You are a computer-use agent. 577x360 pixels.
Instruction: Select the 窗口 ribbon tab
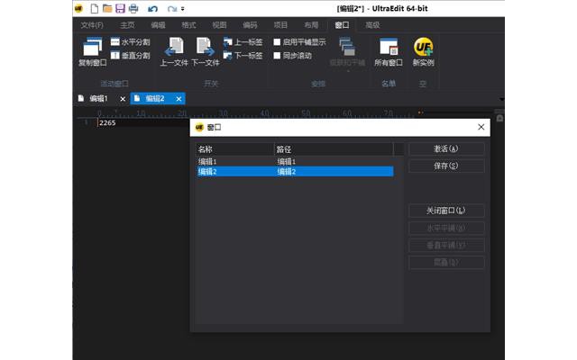[342, 25]
